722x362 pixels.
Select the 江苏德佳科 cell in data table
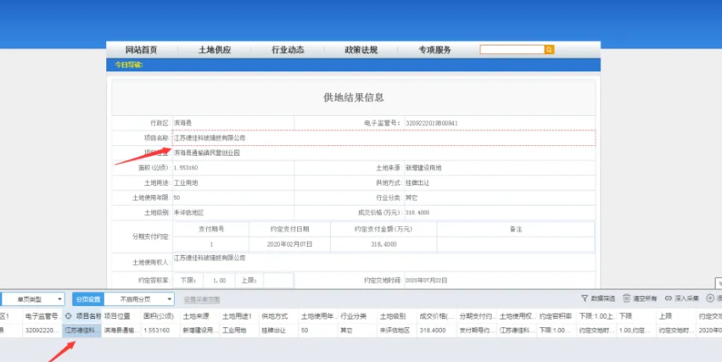pyautogui.click(x=82, y=331)
